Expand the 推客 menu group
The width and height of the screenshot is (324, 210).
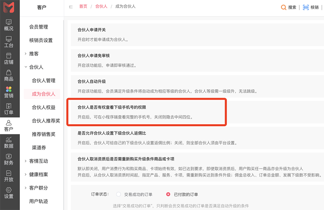tap(26, 54)
